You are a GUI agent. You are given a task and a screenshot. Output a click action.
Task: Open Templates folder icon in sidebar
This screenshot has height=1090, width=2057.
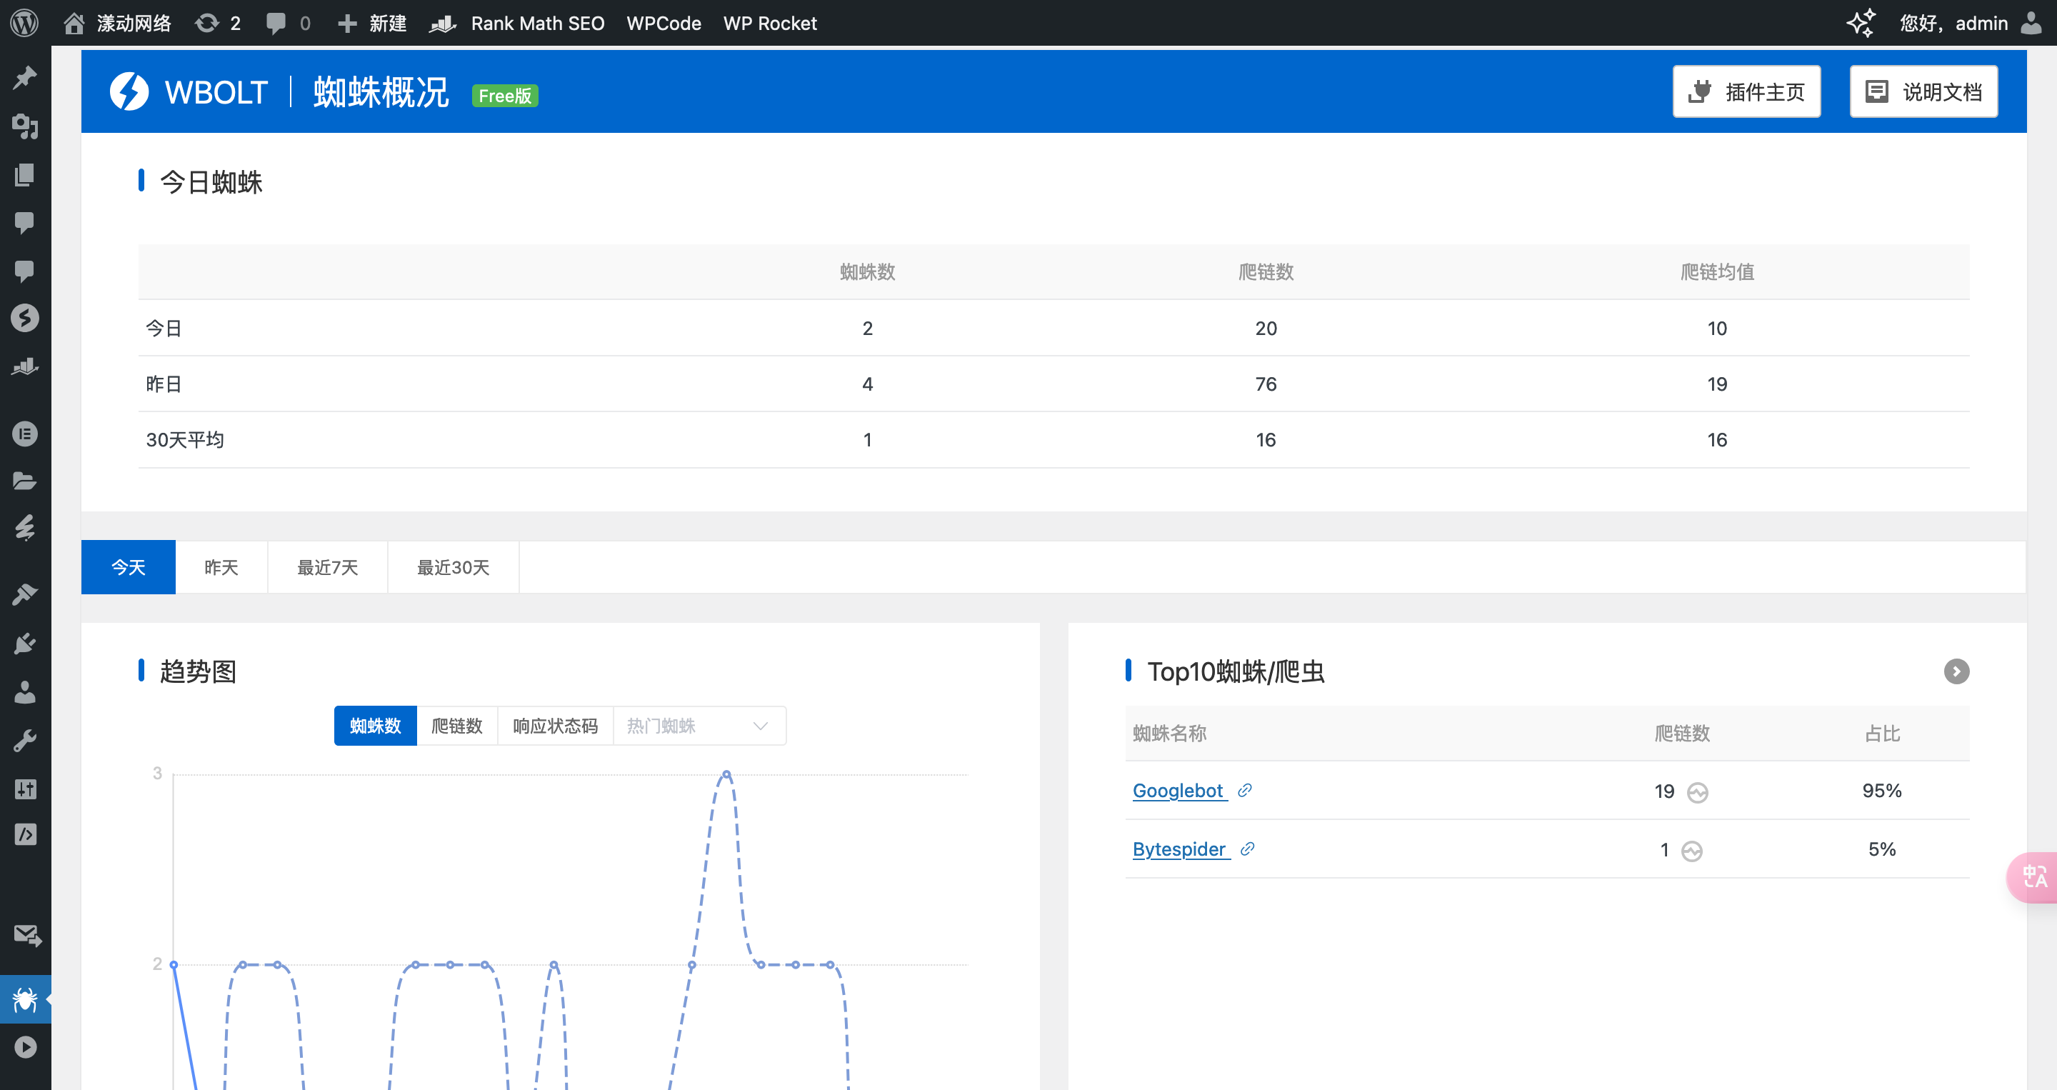pos(25,481)
